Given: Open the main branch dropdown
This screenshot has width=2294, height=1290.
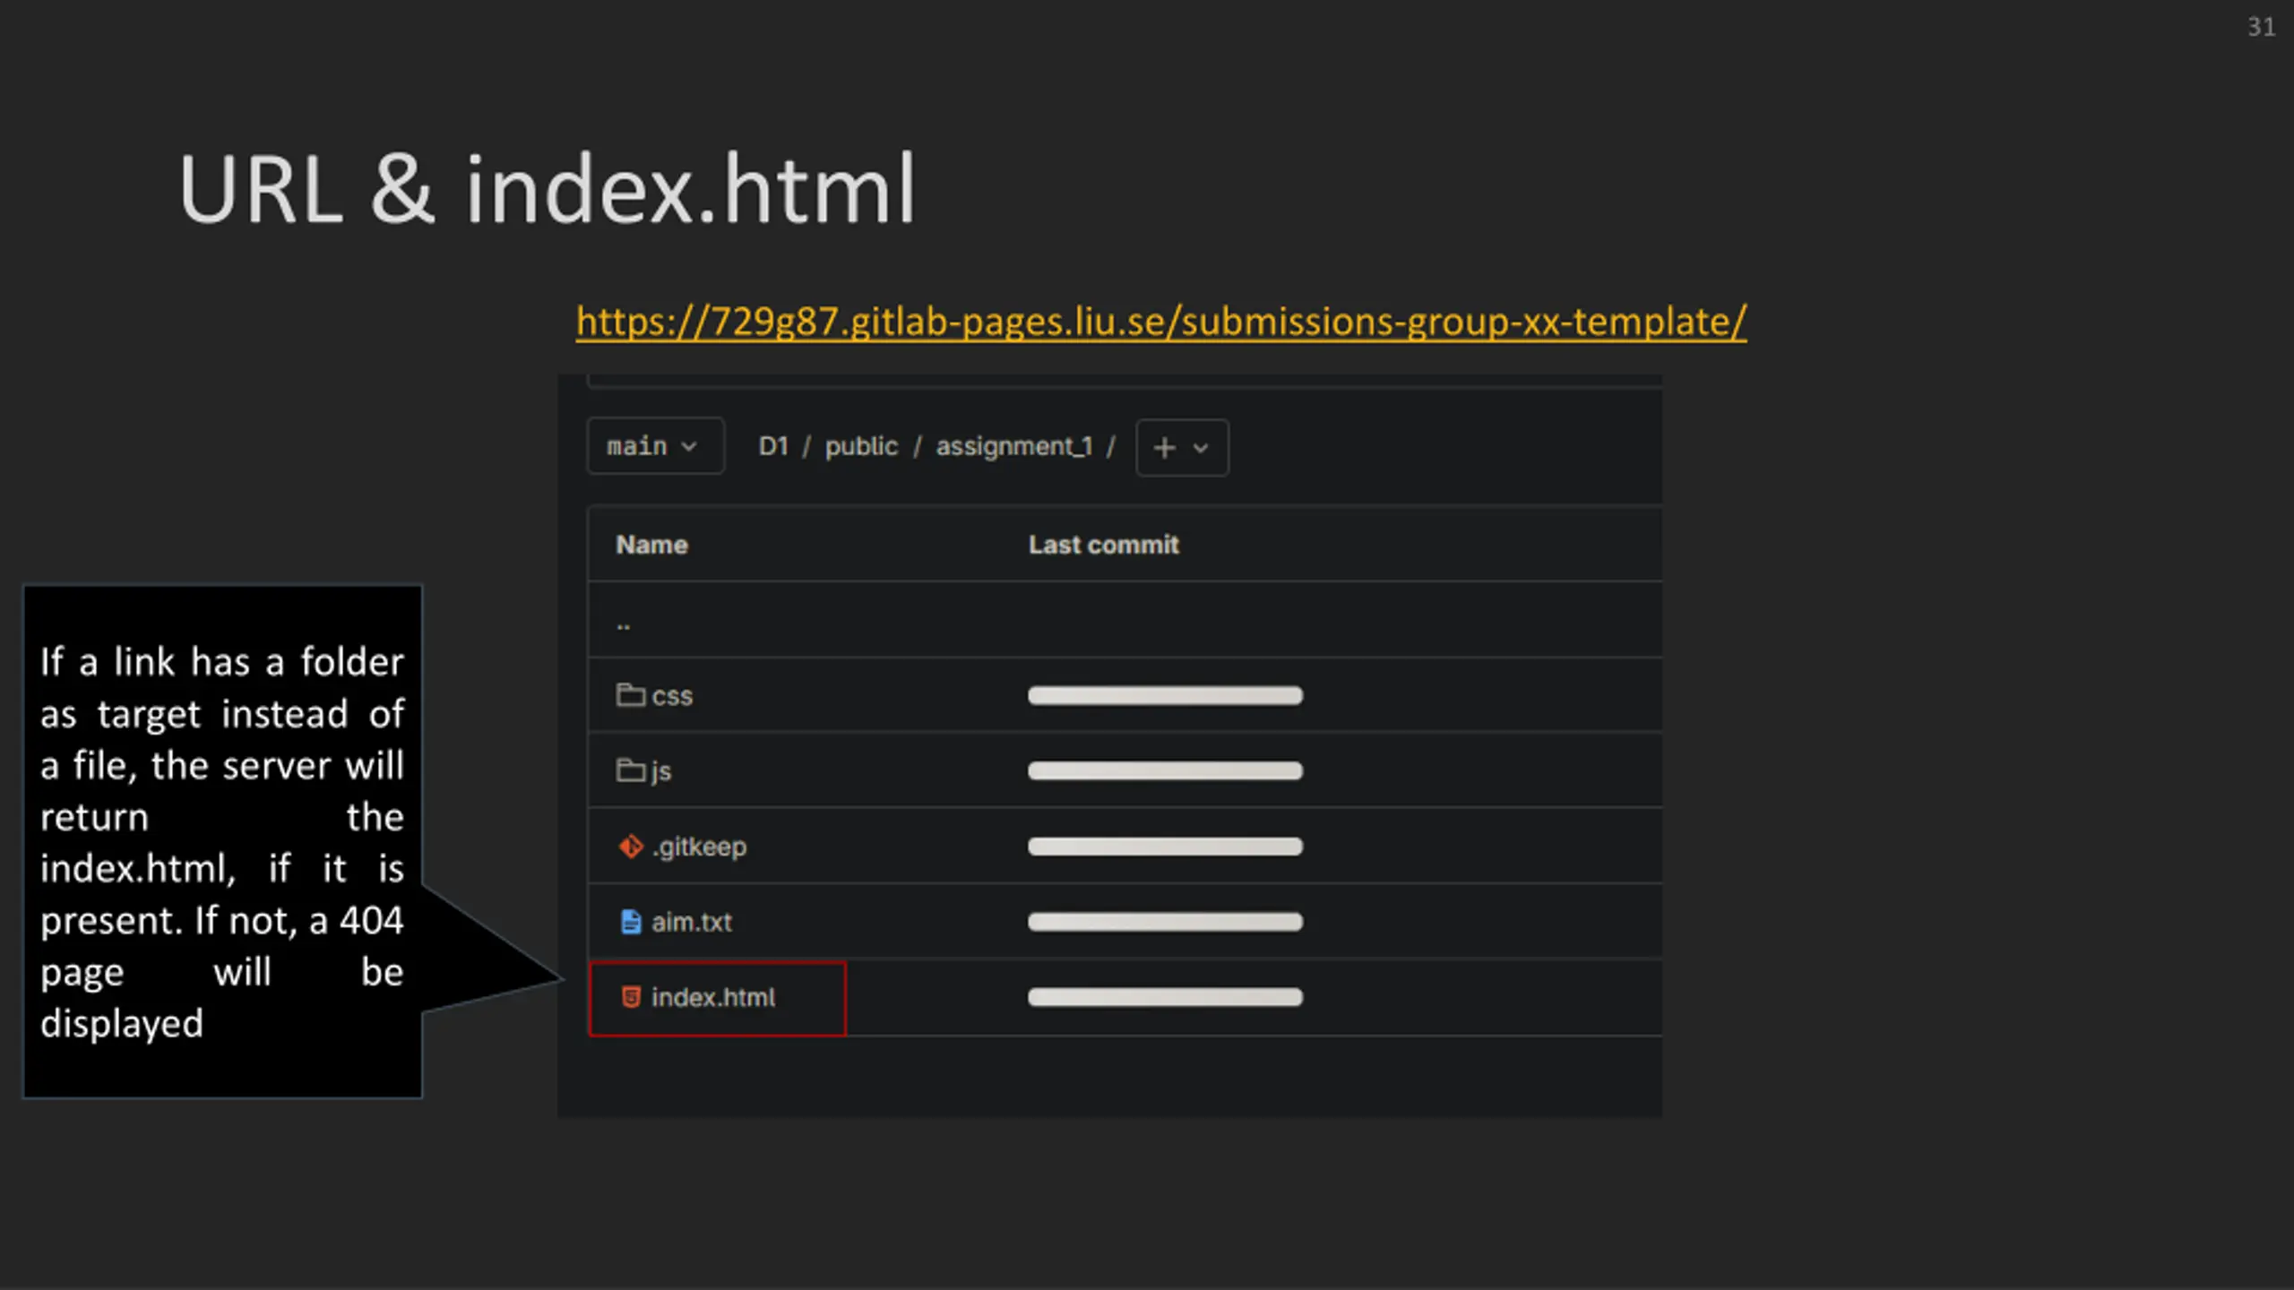Looking at the screenshot, I should click(x=654, y=446).
